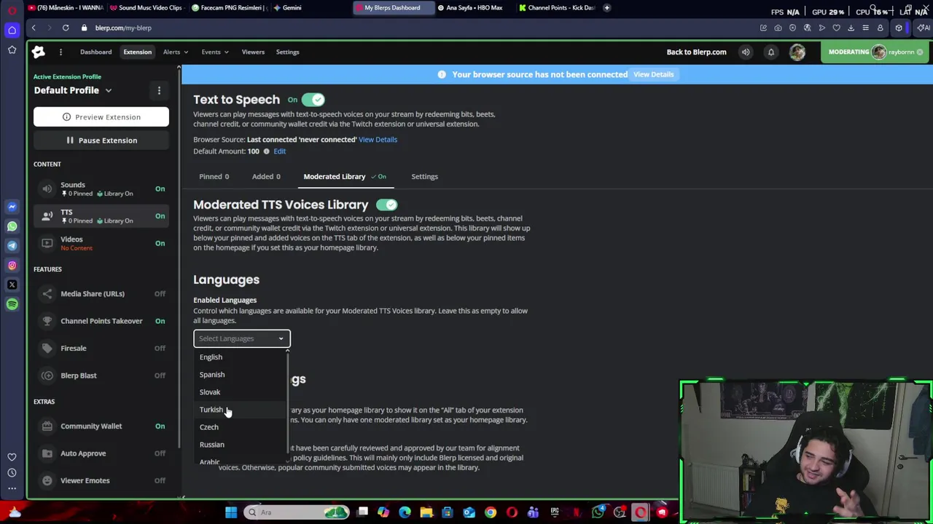This screenshot has height=524, width=933.
Task: Reload the page with browser refresh icon
Action: (66, 28)
